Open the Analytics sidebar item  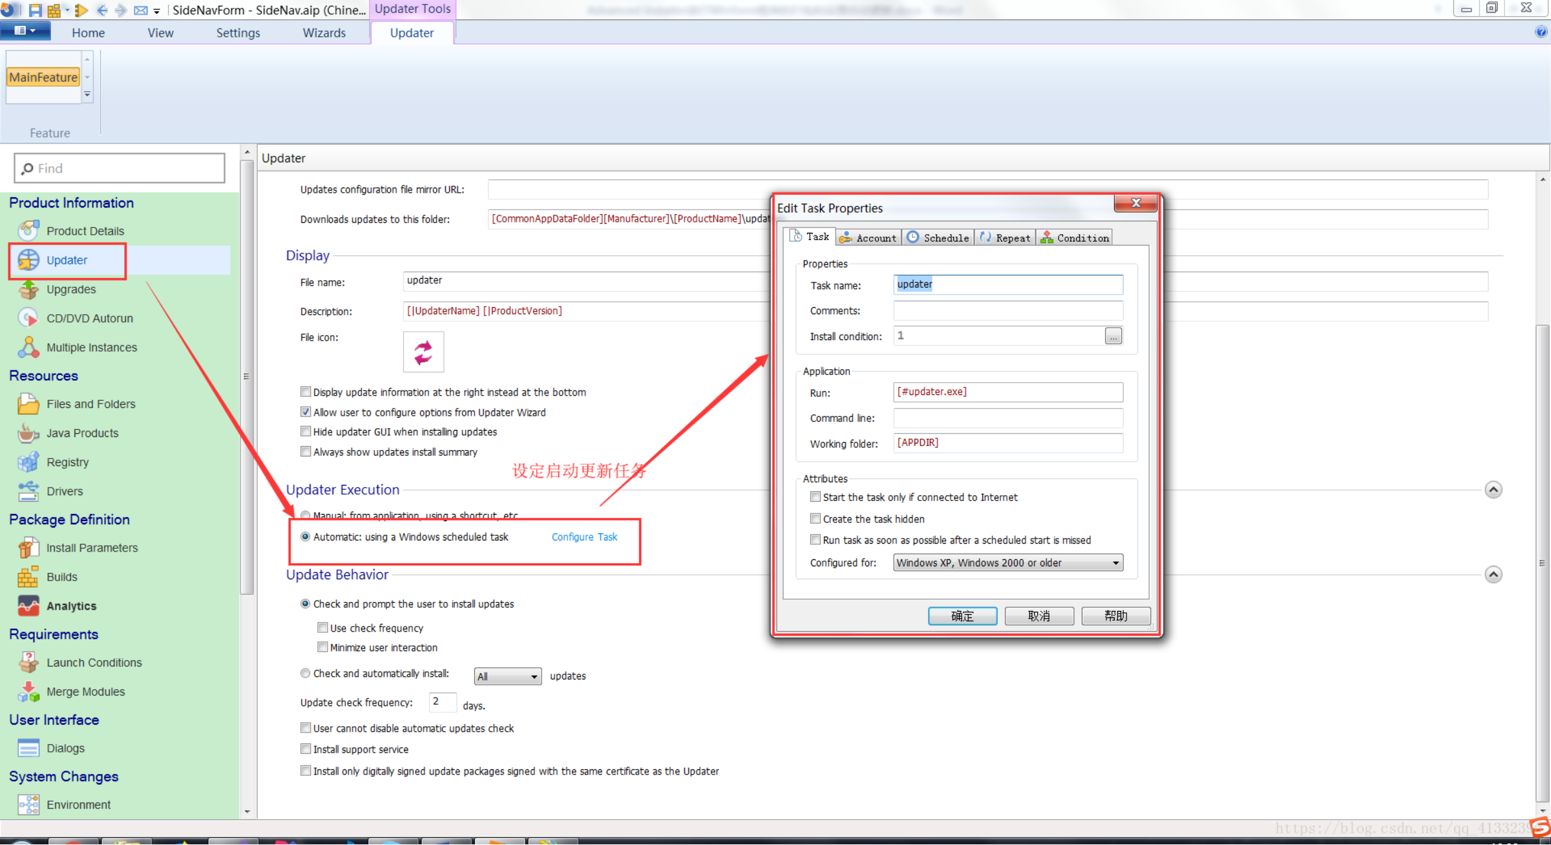[71, 606]
